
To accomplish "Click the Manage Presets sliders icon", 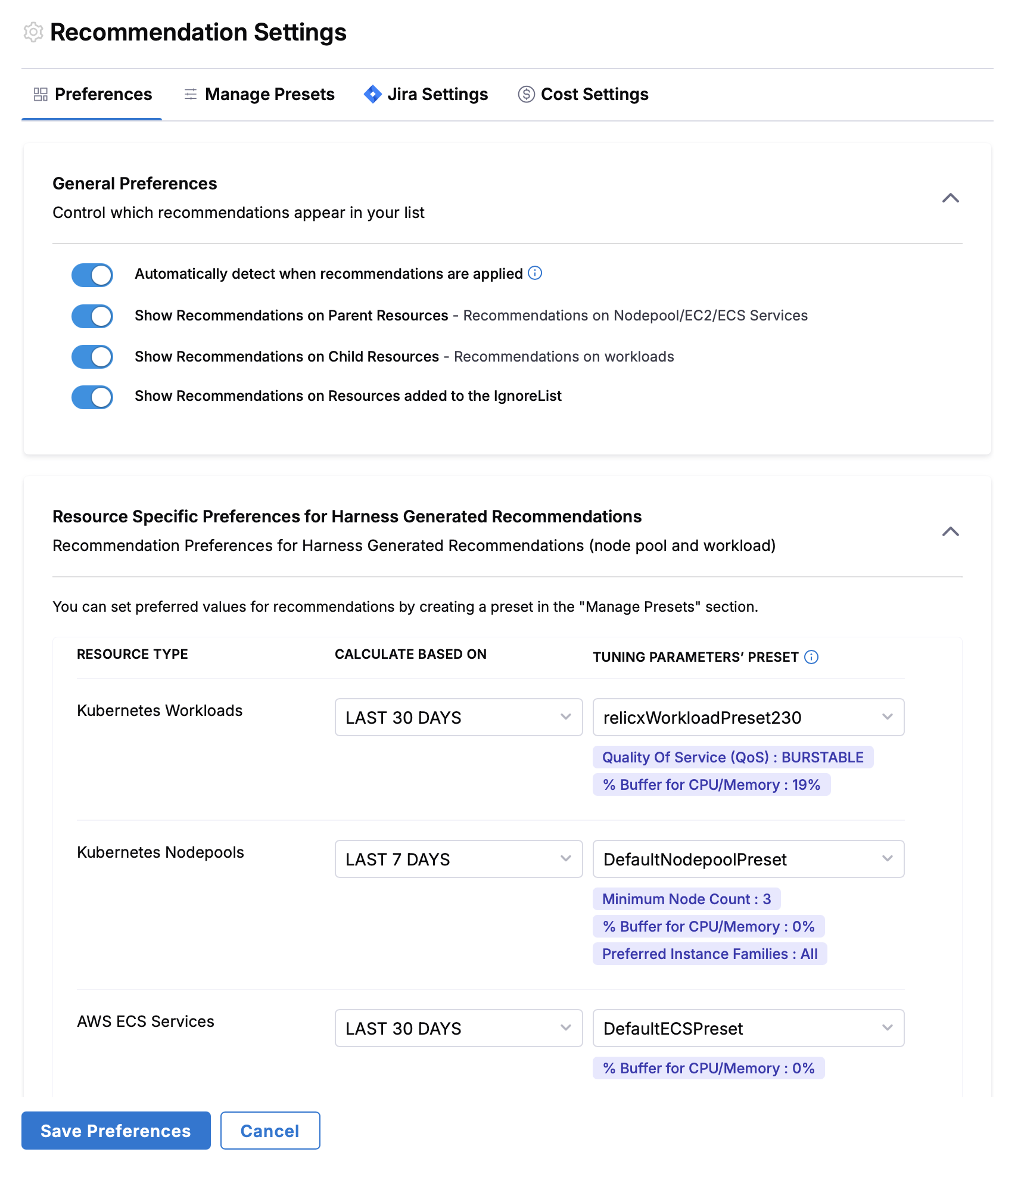I will pos(191,94).
